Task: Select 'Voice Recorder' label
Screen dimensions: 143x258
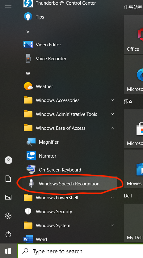Action: point(51,59)
